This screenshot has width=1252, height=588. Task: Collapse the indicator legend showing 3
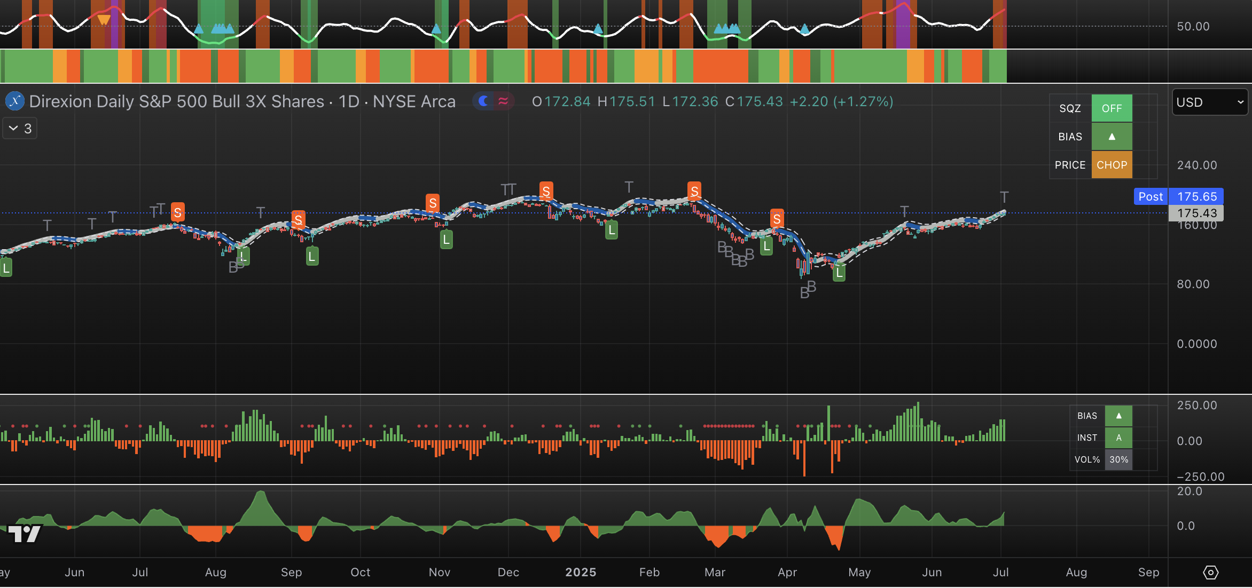[20, 129]
